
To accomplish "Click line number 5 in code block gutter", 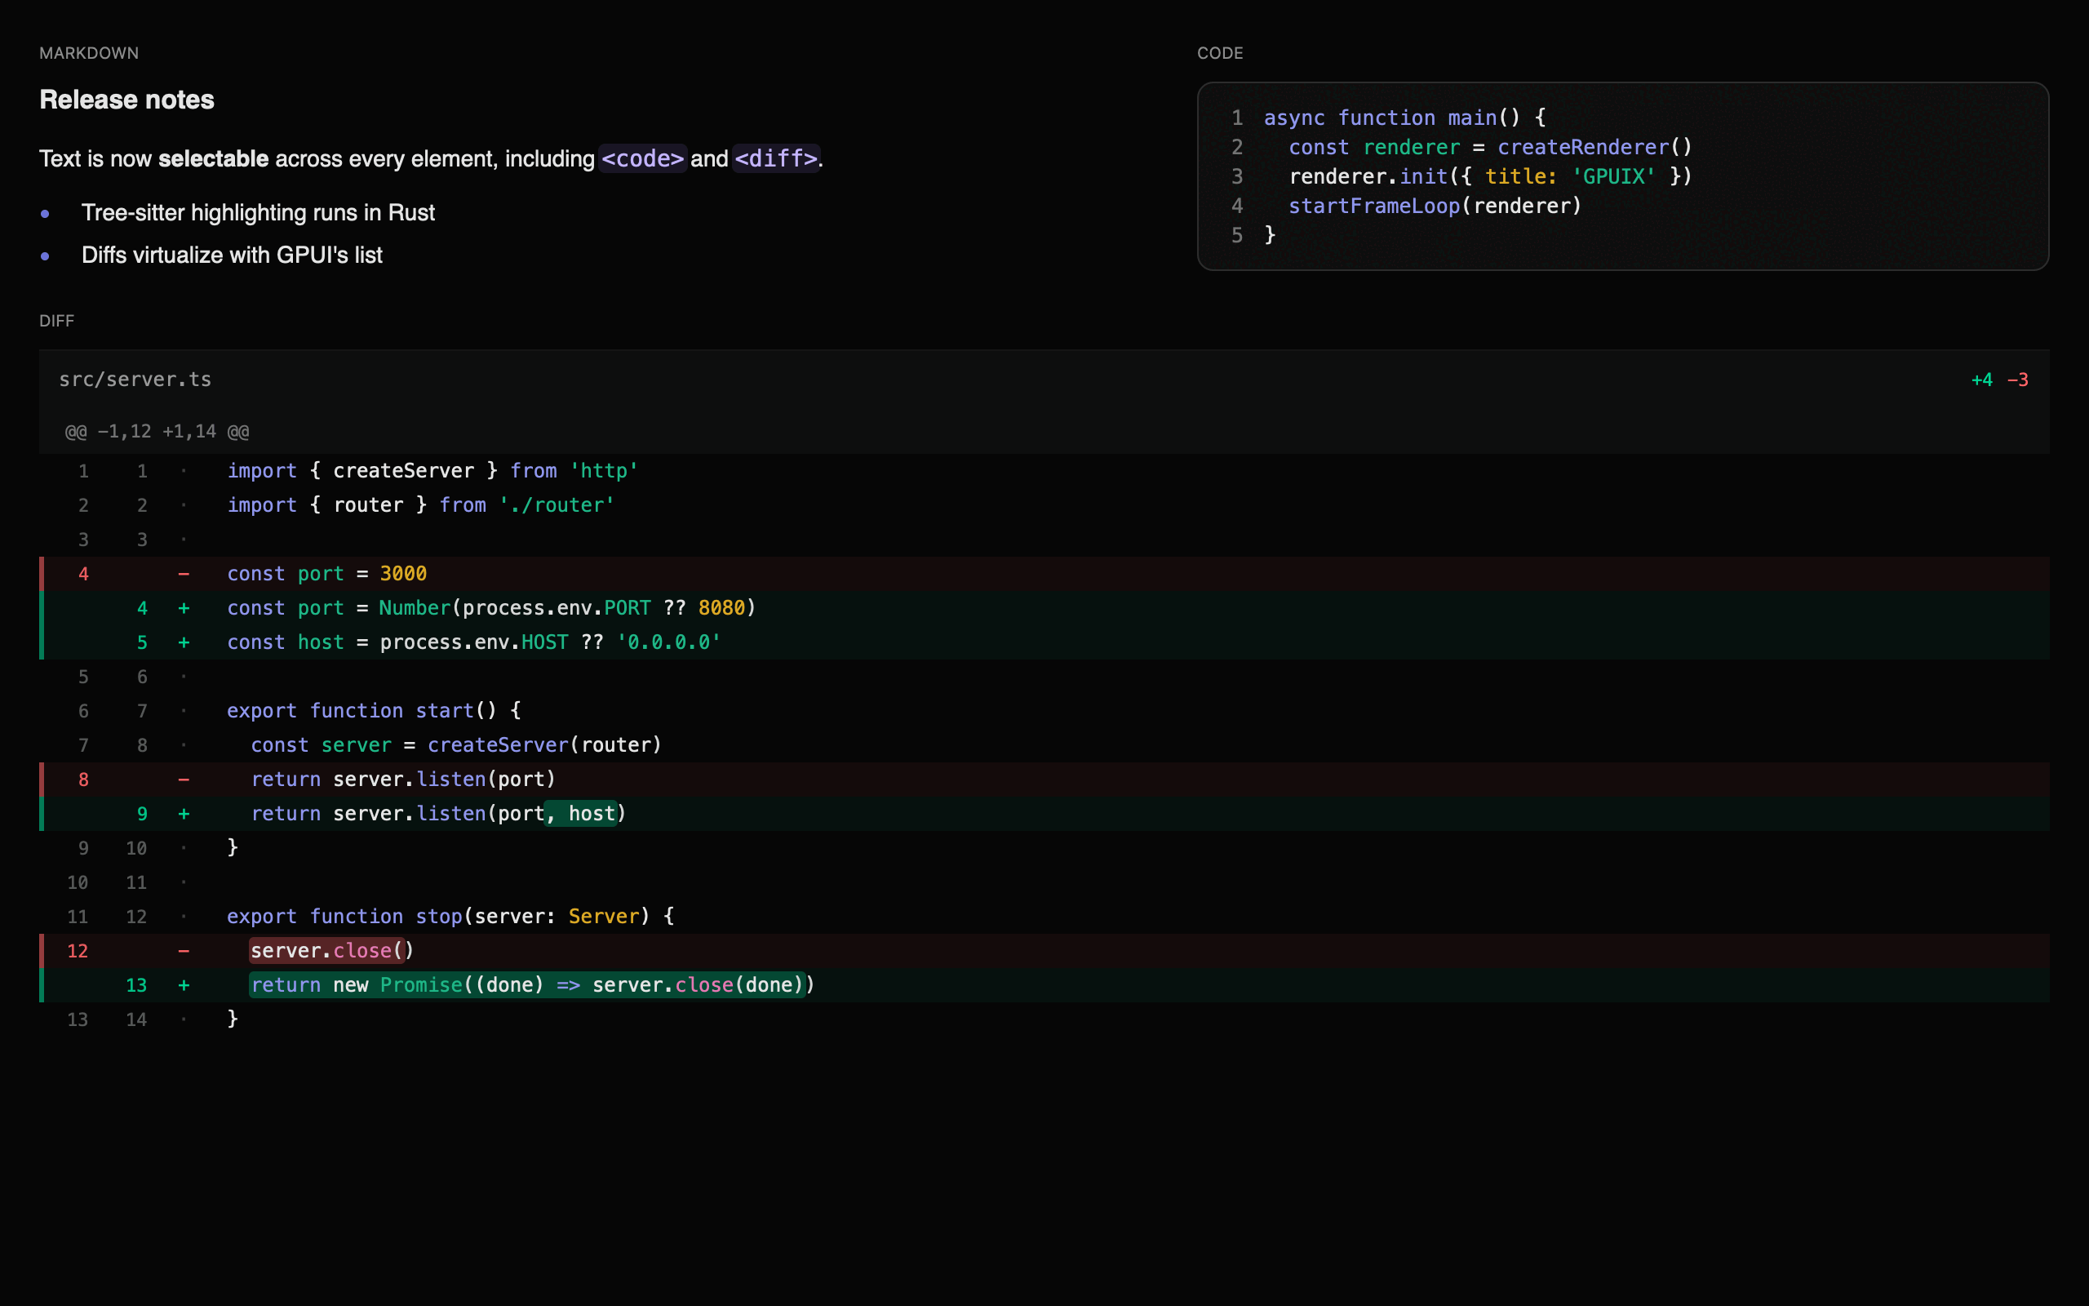I will click(1237, 235).
